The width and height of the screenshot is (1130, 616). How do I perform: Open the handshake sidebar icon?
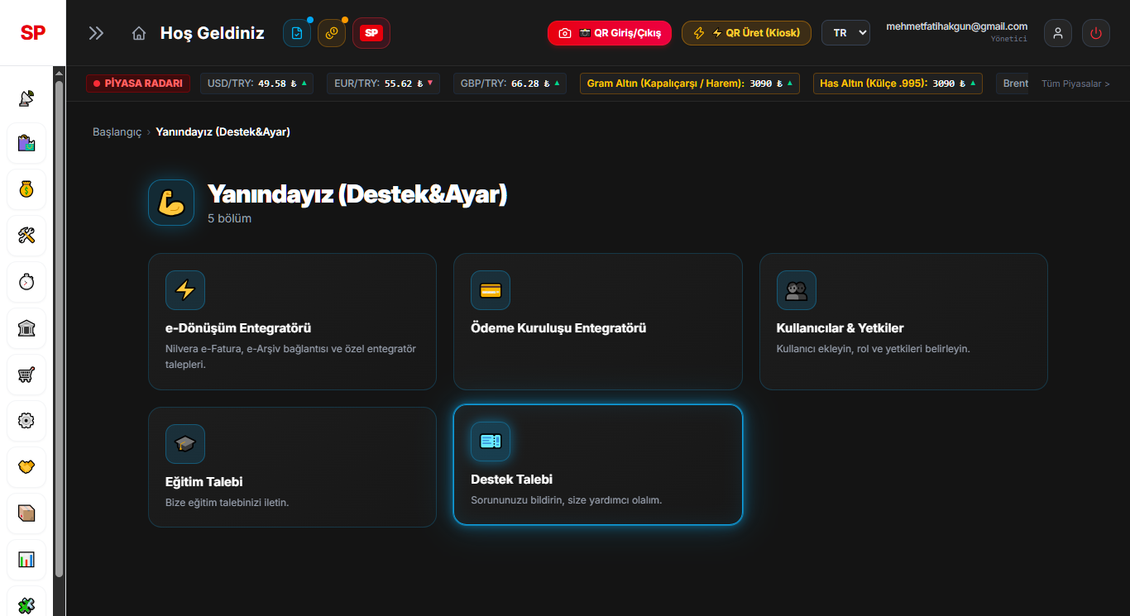point(26,468)
